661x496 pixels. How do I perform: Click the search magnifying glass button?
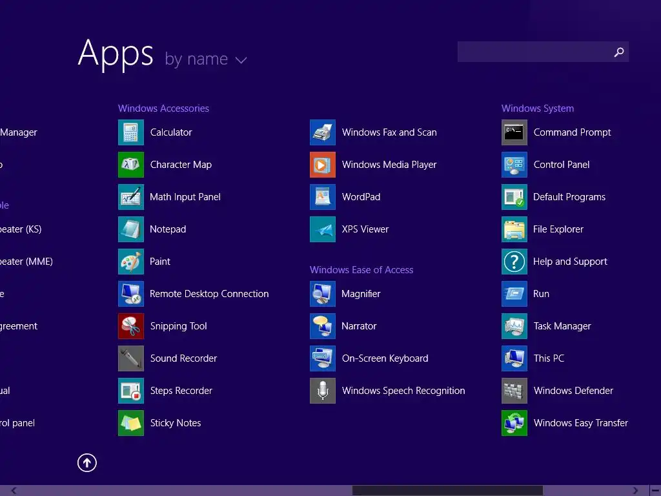(619, 52)
